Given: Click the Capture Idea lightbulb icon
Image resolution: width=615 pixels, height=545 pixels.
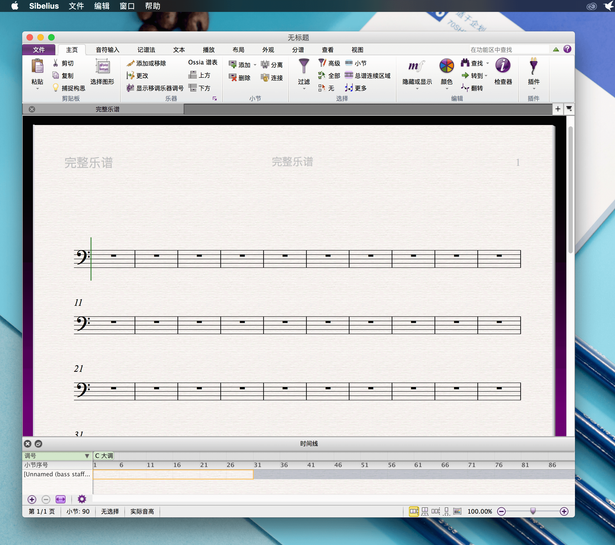Looking at the screenshot, I should [x=55, y=88].
